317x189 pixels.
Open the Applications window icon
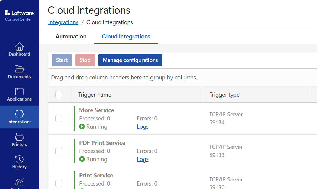[x=19, y=92]
